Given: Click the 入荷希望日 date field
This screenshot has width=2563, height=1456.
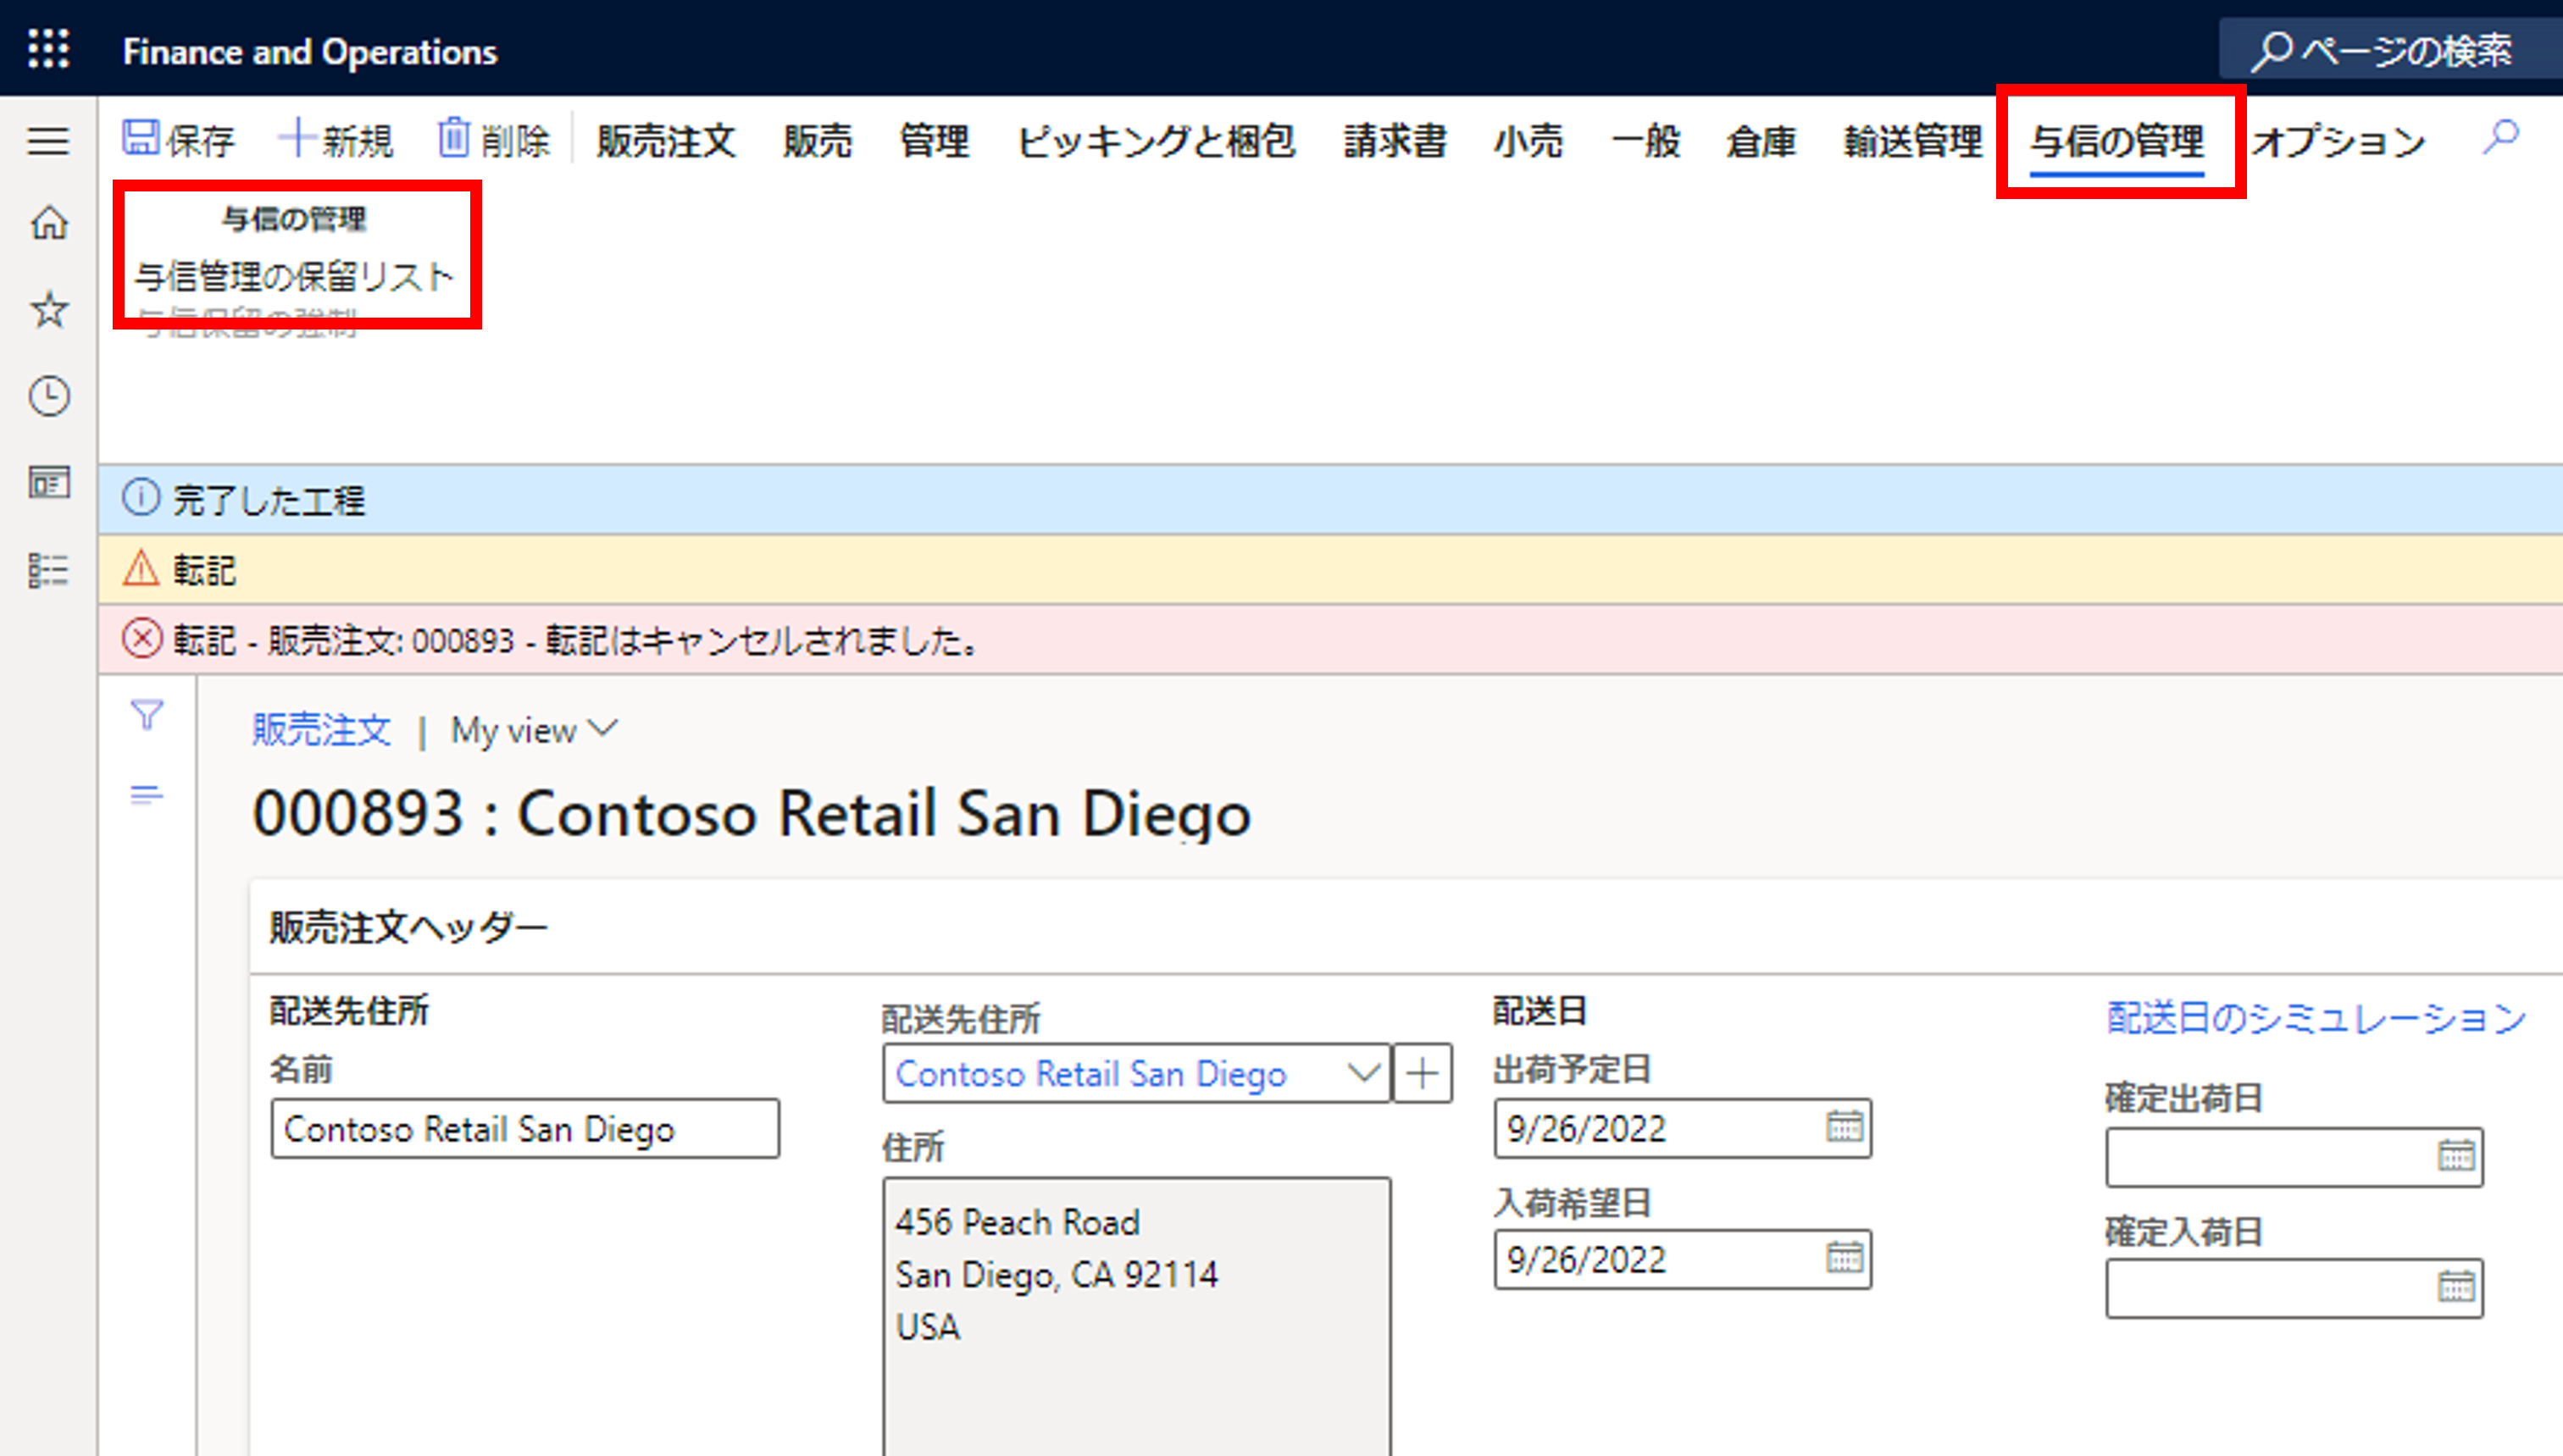Looking at the screenshot, I should pos(1683,1260).
